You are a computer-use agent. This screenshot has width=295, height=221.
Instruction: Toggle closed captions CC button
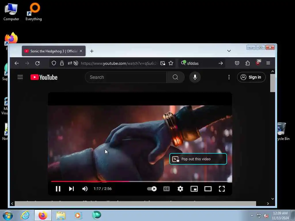167,189
